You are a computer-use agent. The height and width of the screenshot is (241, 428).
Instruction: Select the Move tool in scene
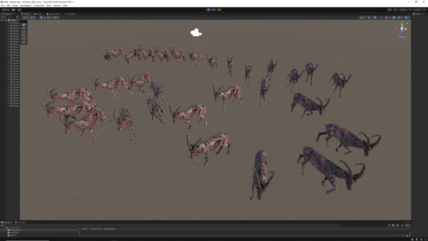24,28
